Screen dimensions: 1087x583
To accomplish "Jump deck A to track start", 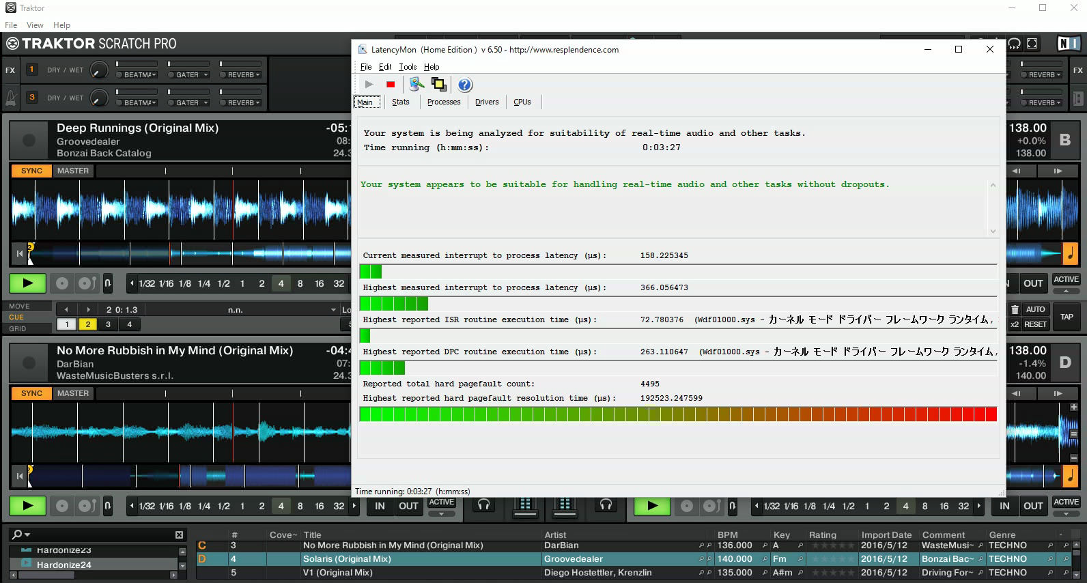I will pyautogui.click(x=20, y=253).
